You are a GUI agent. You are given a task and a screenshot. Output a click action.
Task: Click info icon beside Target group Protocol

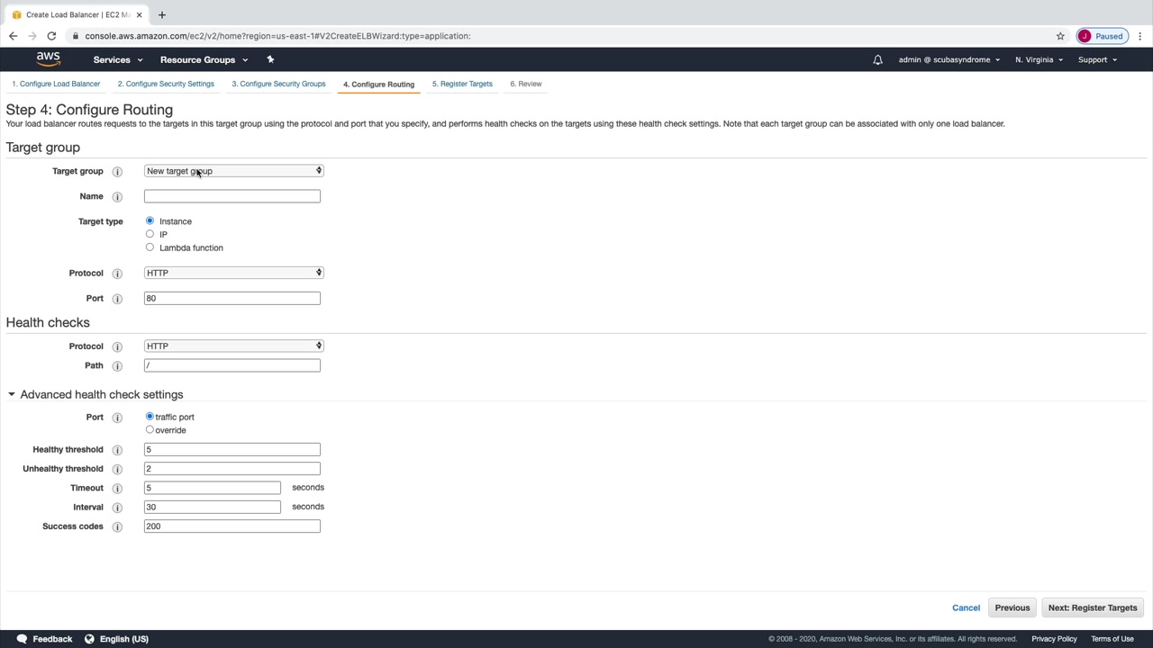pos(117,274)
